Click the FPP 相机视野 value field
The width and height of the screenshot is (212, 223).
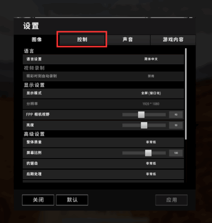tap(176, 114)
